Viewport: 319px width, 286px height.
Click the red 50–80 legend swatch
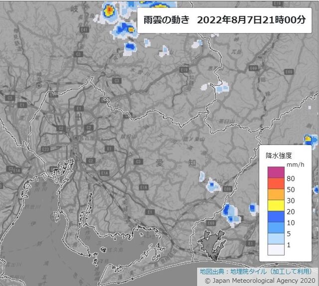(276, 183)
